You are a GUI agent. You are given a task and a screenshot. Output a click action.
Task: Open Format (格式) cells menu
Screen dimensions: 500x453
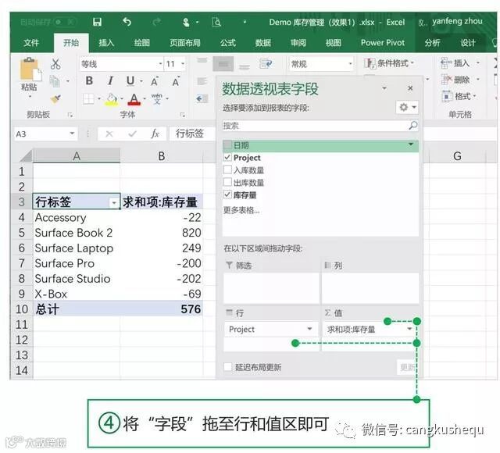[459, 96]
